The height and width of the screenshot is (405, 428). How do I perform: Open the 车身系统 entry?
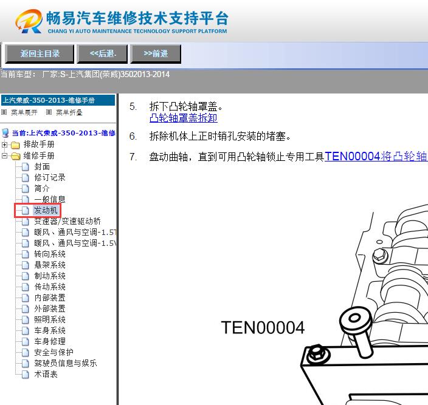click(50, 330)
